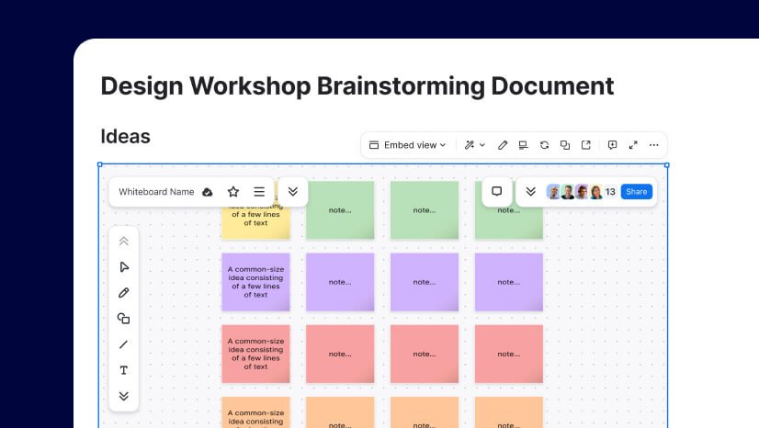The height and width of the screenshot is (428, 759).
Task: Open the three-dot more options menu
Action: (x=654, y=145)
